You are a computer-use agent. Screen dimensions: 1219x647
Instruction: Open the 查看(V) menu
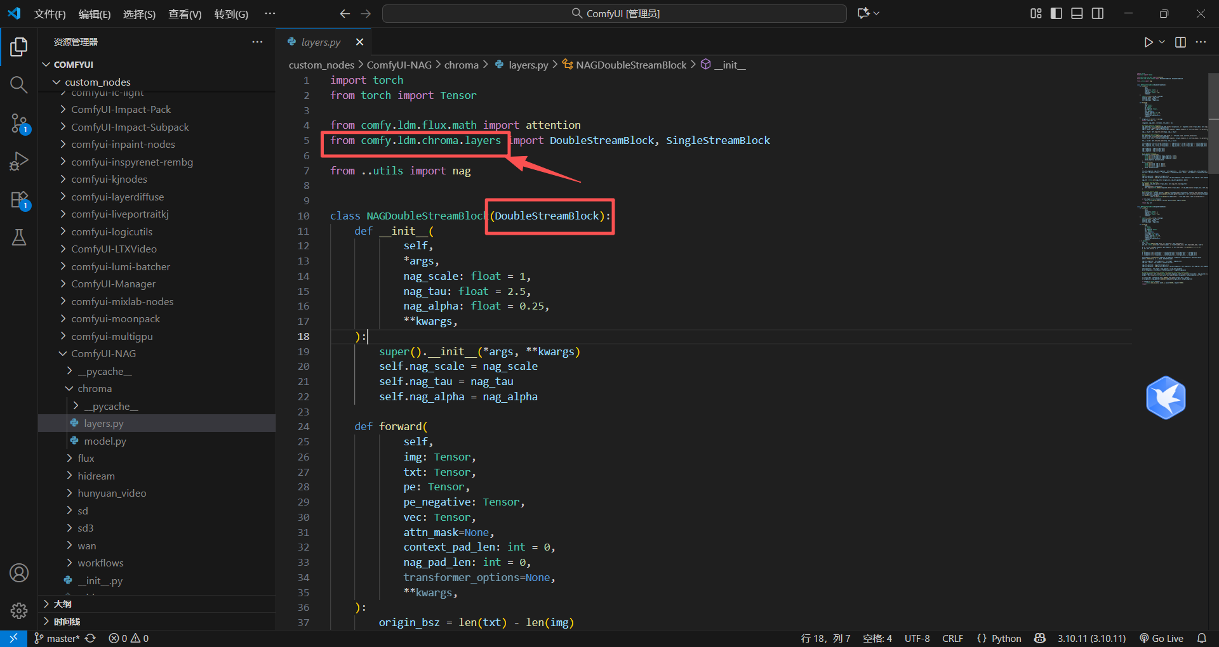click(x=185, y=14)
